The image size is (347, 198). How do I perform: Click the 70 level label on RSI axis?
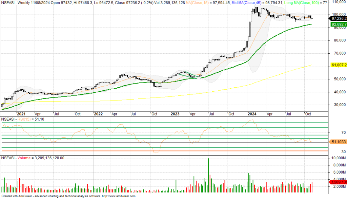coord(334,132)
